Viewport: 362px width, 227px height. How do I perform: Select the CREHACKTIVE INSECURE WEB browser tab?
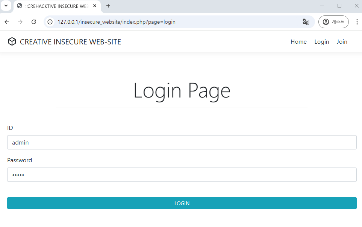(57, 6)
